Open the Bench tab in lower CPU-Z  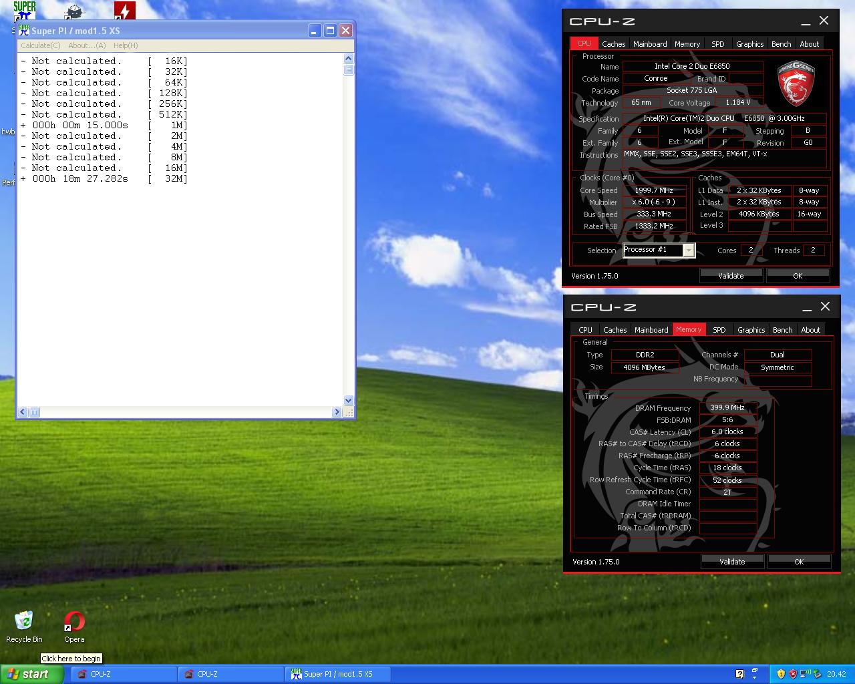pyautogui.click(x=782, y=330)
